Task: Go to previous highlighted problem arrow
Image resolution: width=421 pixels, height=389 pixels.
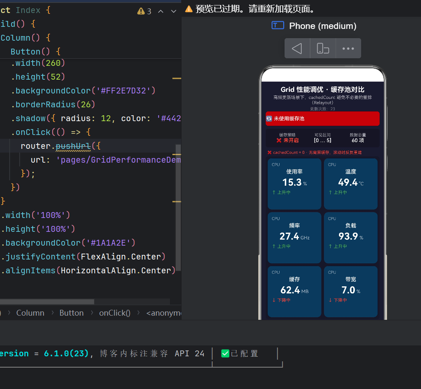Action: (x=161, y=11)
